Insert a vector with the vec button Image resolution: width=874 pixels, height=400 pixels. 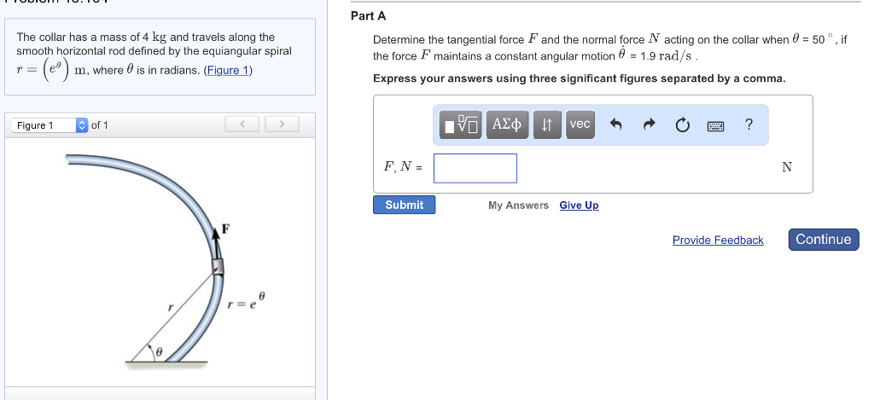click(x=580, y=125)
